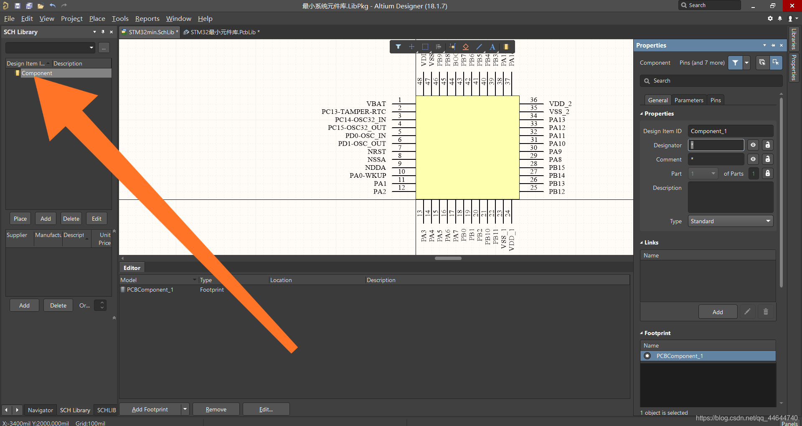This screenshot has width=802, height=426.
Task: Click the Add Component Part icon
Action: [x=506, y=47]
